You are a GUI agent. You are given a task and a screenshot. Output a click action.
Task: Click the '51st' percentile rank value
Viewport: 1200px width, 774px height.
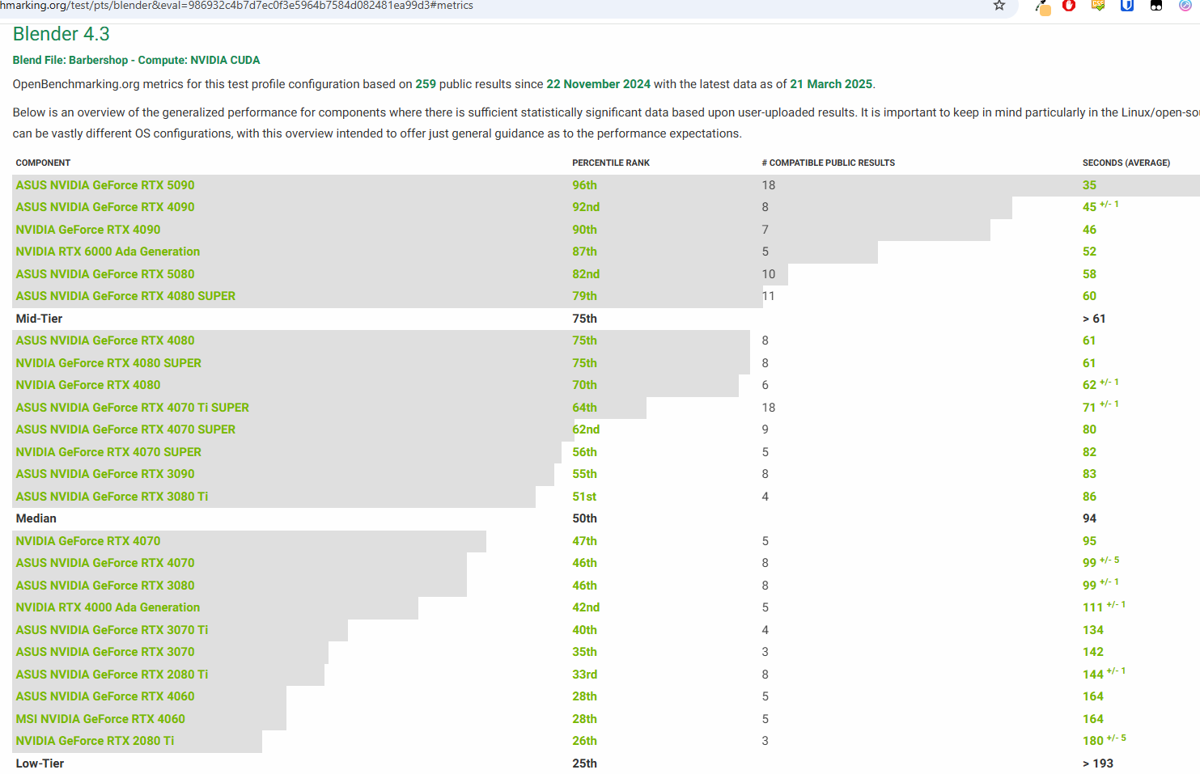(584, 497)
